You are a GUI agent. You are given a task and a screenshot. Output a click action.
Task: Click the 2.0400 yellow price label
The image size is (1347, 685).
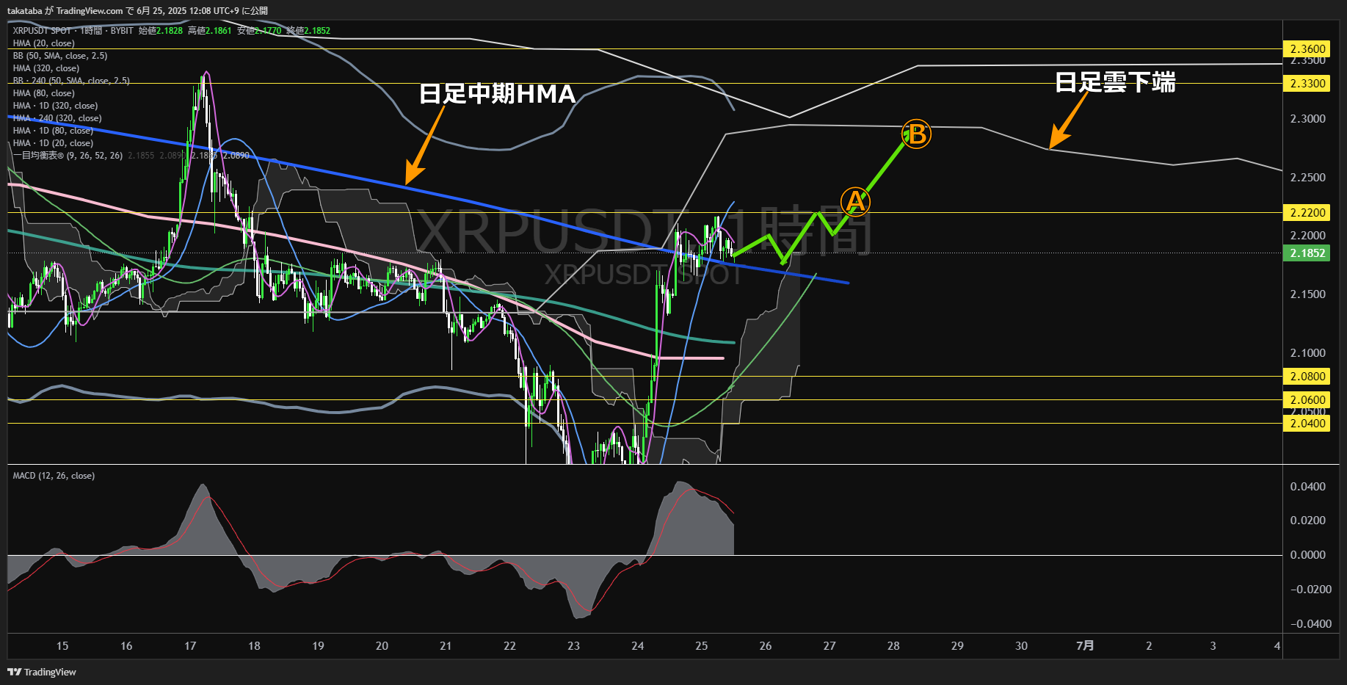(x=1307, y=424)
